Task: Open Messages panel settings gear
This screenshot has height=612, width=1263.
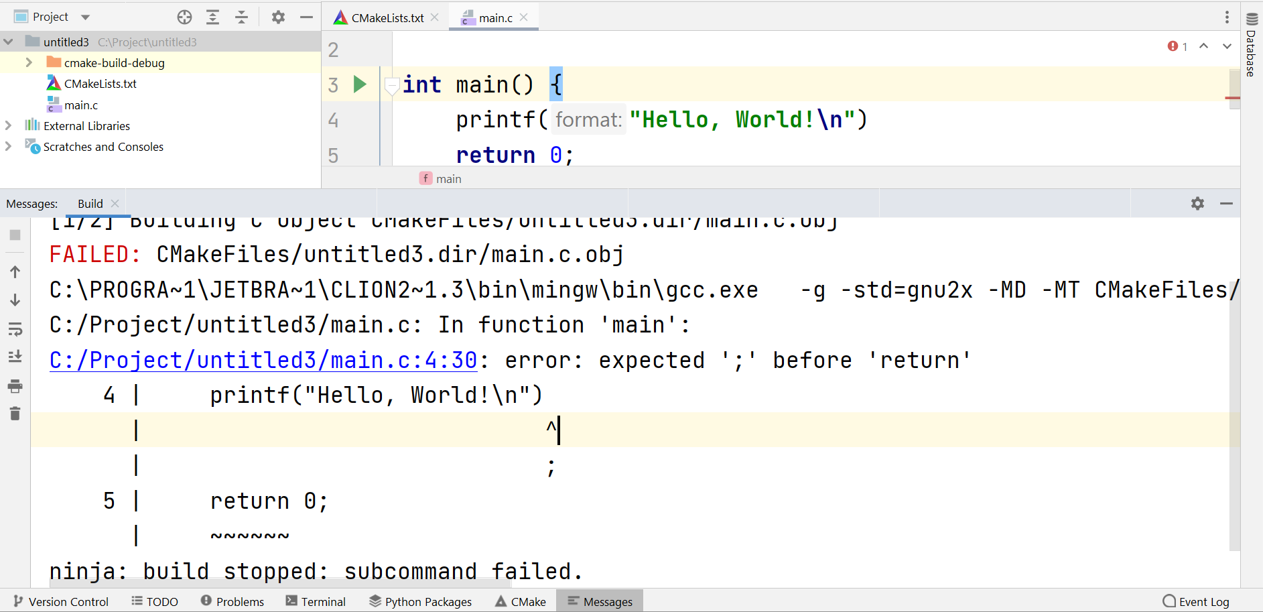Action: pyautogui.click(x=1197, y=204)
